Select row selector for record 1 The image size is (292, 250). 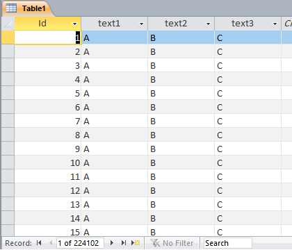pyautogui.click(x=8, y=37)
